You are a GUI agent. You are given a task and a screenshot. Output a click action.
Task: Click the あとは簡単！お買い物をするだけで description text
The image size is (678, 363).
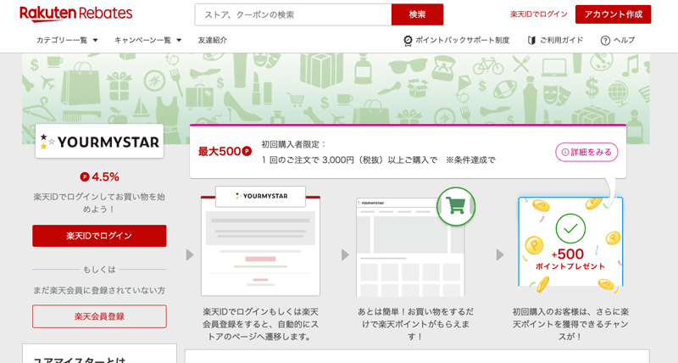tap(415, 324)
